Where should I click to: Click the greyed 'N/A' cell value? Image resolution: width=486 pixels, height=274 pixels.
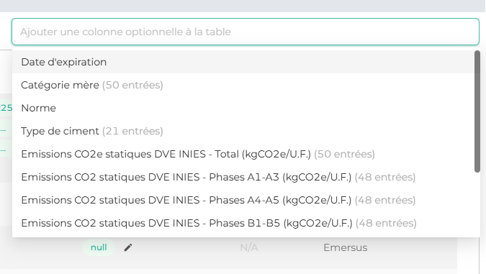[249, 247]
